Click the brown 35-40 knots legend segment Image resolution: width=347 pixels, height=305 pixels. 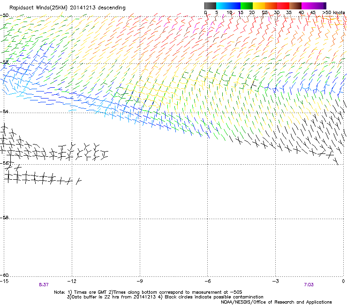pos(295,6)
